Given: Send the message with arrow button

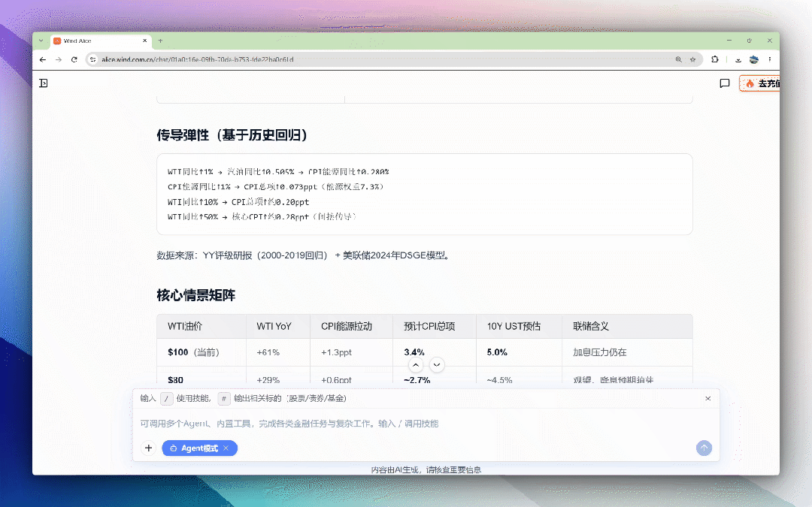Looking at the screenshot, I should (x=704, y=448).
